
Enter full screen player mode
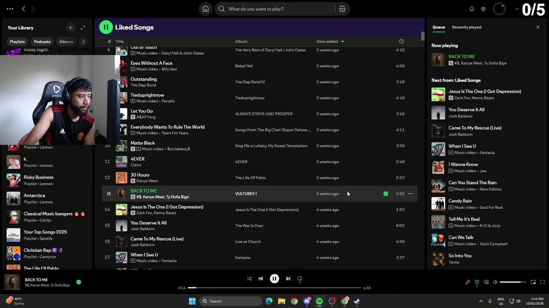point(543,282)
